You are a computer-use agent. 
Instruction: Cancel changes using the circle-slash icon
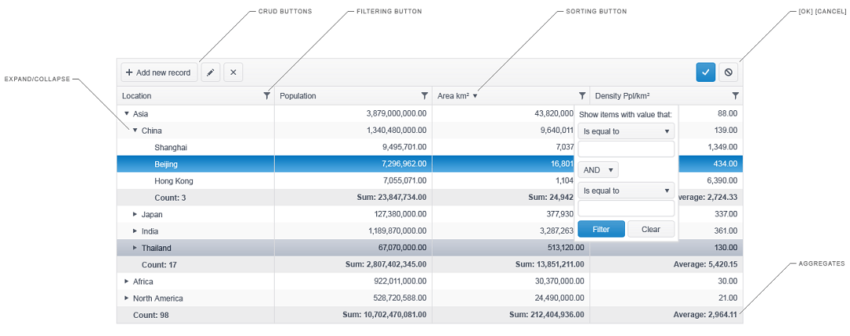(x=728, y=72)
